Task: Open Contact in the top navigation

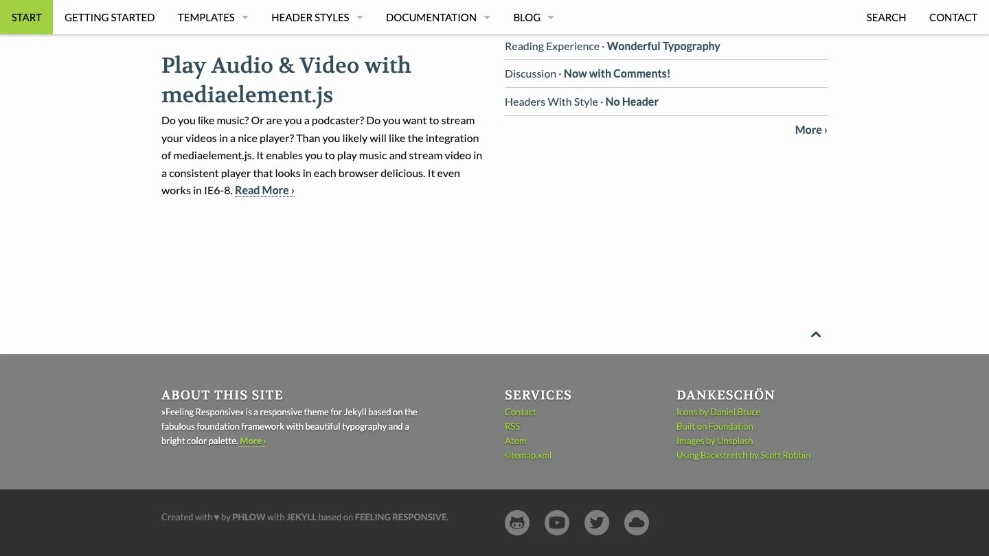Action: click(x=953, y=17)
